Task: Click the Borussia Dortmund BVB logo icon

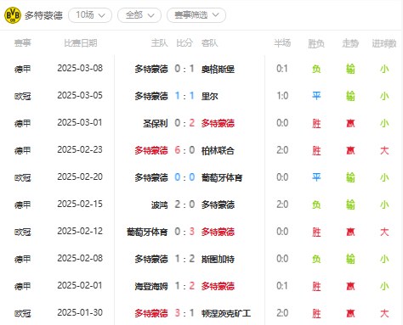Action: click(13, 15)
